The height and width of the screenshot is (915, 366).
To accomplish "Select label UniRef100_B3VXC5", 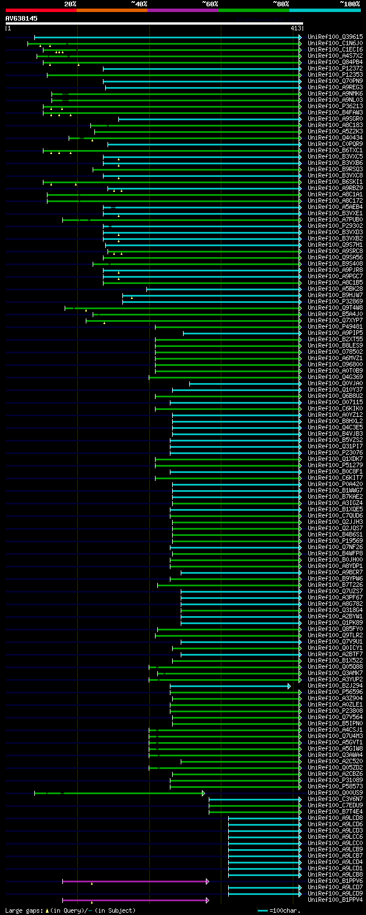I will coord(335,156).
